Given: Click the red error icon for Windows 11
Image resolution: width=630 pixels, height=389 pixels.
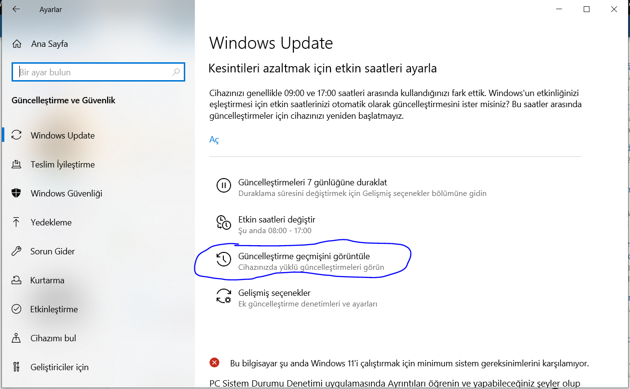Looking at the screenshot, I should pyautogui.click(x=215, y=362).
